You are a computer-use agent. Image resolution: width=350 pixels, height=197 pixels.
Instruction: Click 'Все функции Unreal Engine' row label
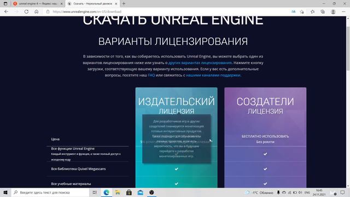tap(73, 148)
